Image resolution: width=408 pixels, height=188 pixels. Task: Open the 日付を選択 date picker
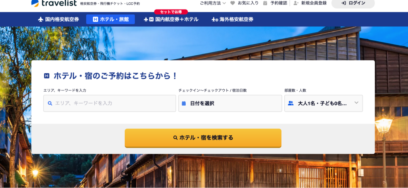click(230, 103)
